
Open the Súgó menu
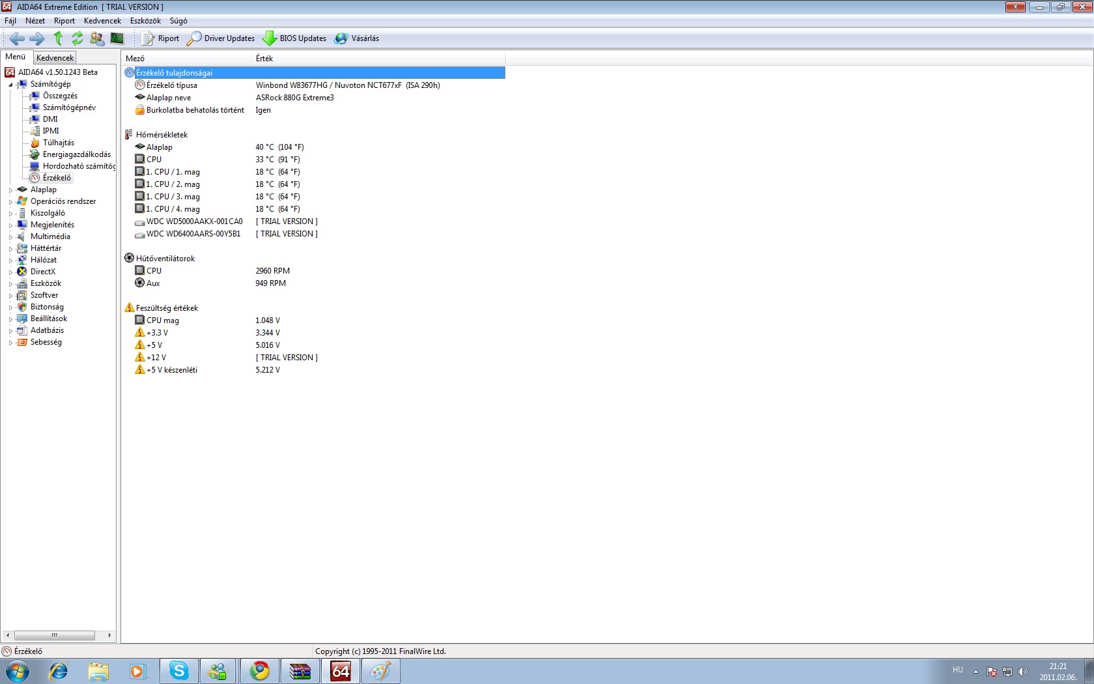tap(178, 21)
